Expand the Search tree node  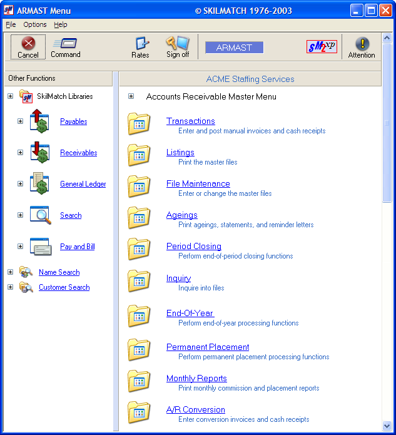[x=20, y=215]
